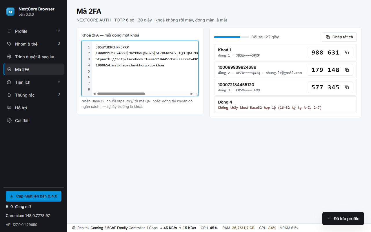Click the globe icon beside Trình duyệt & sao lưu

(9, 57)
